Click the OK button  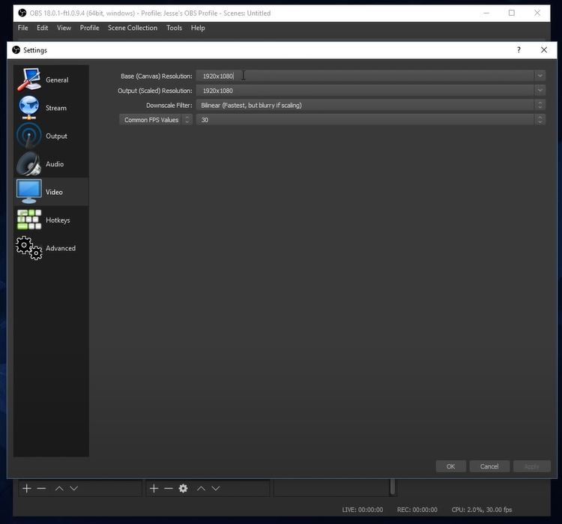pyautogui.click(x=450, y=466)
